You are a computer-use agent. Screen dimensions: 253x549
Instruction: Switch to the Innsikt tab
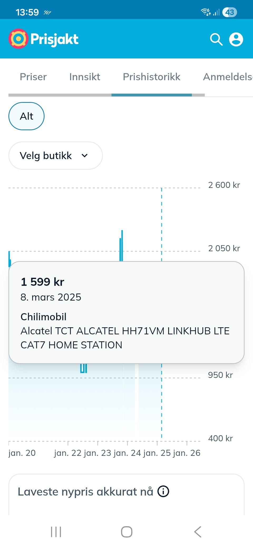85,77
